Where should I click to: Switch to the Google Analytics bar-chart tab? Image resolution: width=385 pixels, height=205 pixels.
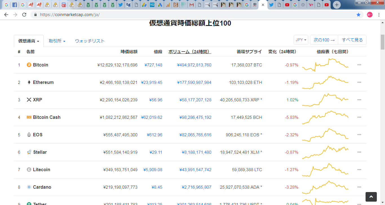coord(168,5)
